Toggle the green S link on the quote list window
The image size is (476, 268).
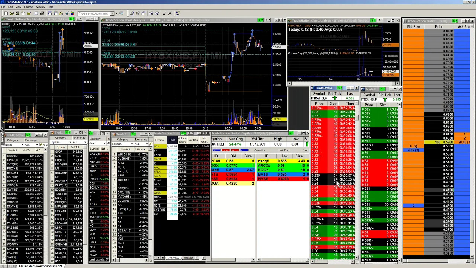(182, 133)
